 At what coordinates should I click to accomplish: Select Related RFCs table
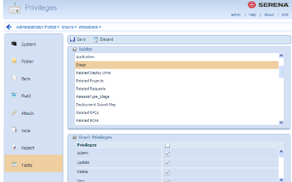(177, 113)
